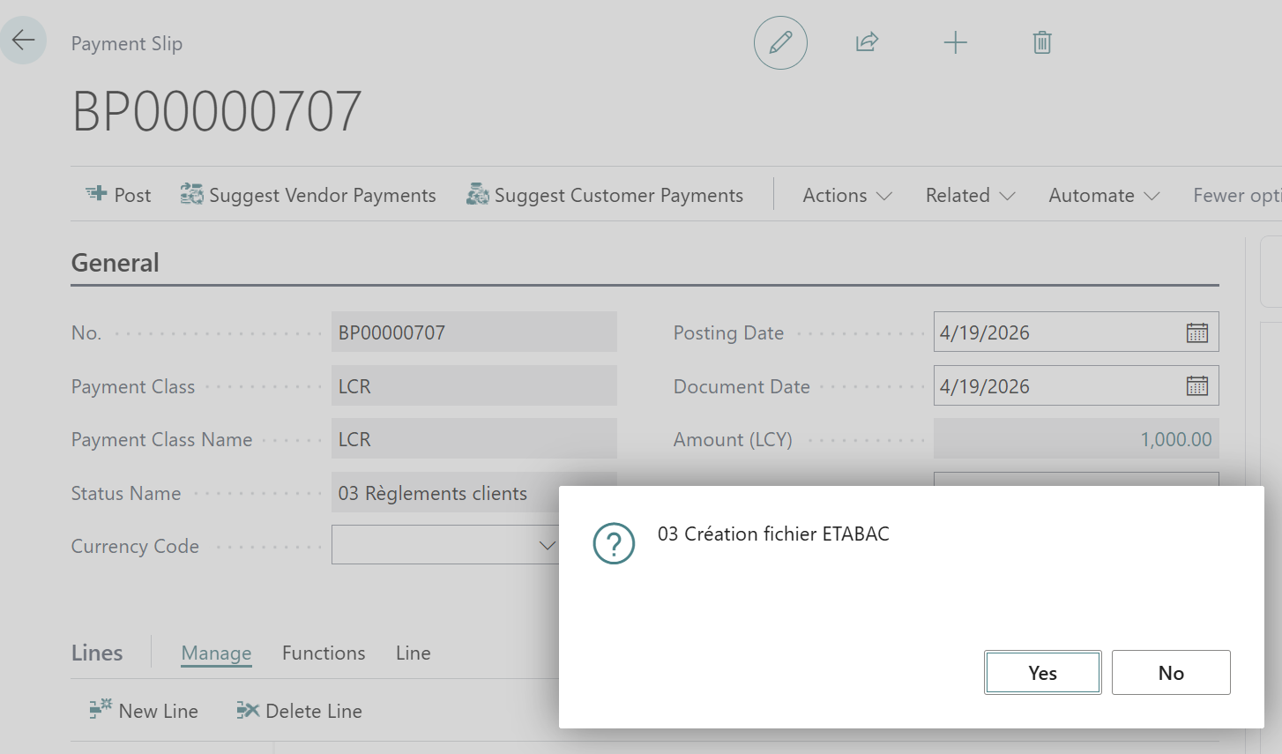Expand the Actions menu
Viewport: 1282px width, 754px height.
coord(846,195)
